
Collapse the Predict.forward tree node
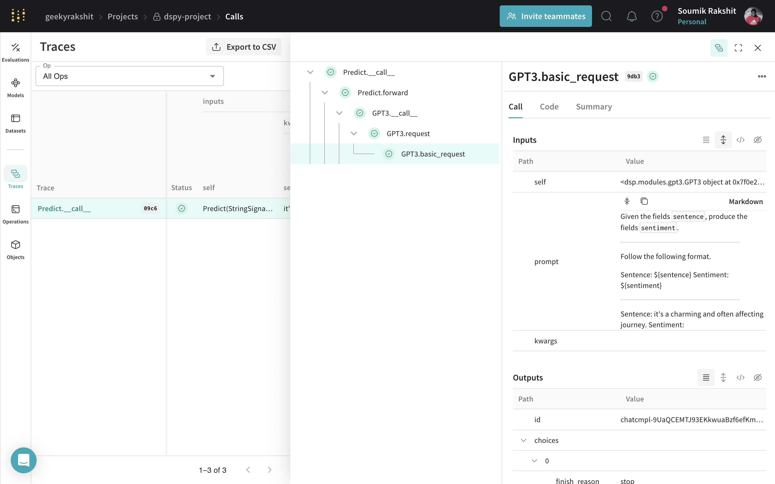click(x=325, y=92)
